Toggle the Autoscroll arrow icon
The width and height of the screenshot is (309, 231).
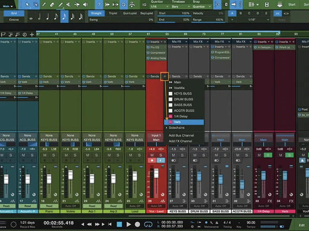[x=233, y=5]
